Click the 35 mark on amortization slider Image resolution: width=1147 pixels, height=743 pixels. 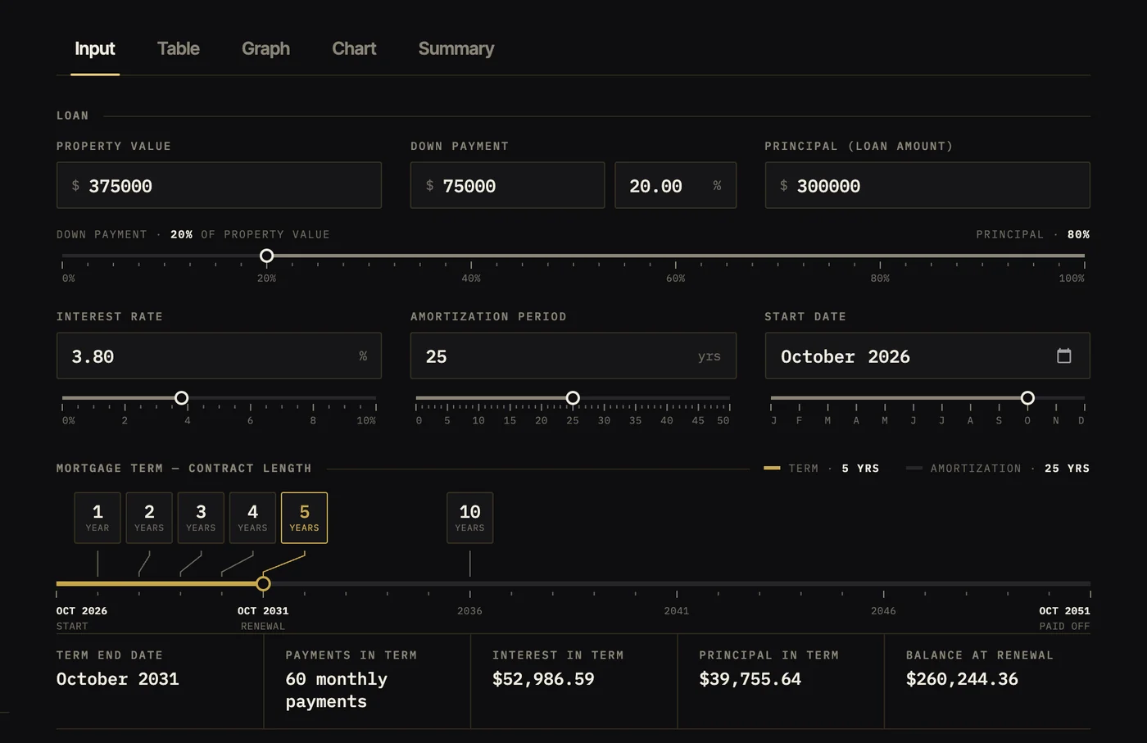(x=635, y=420)
